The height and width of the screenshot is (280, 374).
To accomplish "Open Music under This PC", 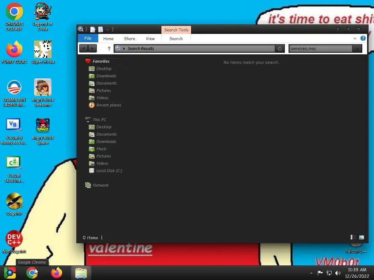I will (x=98, y=149).
